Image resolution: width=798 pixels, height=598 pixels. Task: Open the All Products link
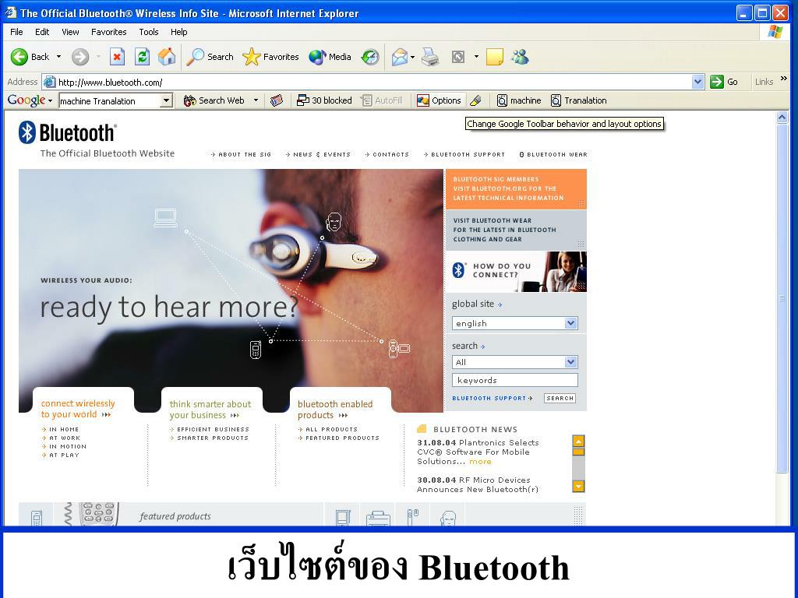click(x=328, y=430)
